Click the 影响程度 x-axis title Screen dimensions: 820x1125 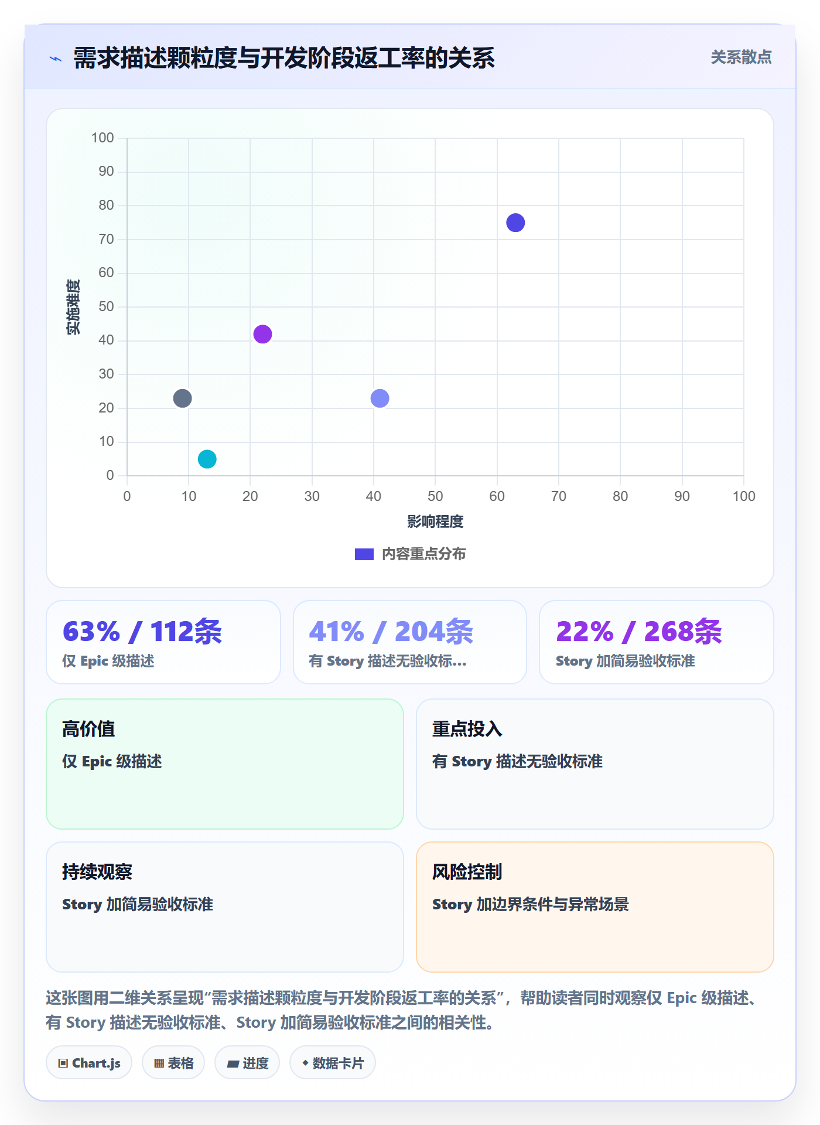435,521
